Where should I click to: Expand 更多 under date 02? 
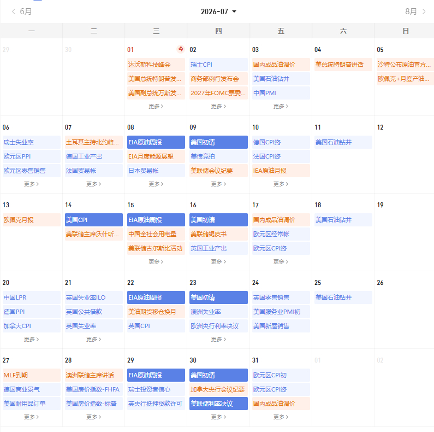pos(218,106)
